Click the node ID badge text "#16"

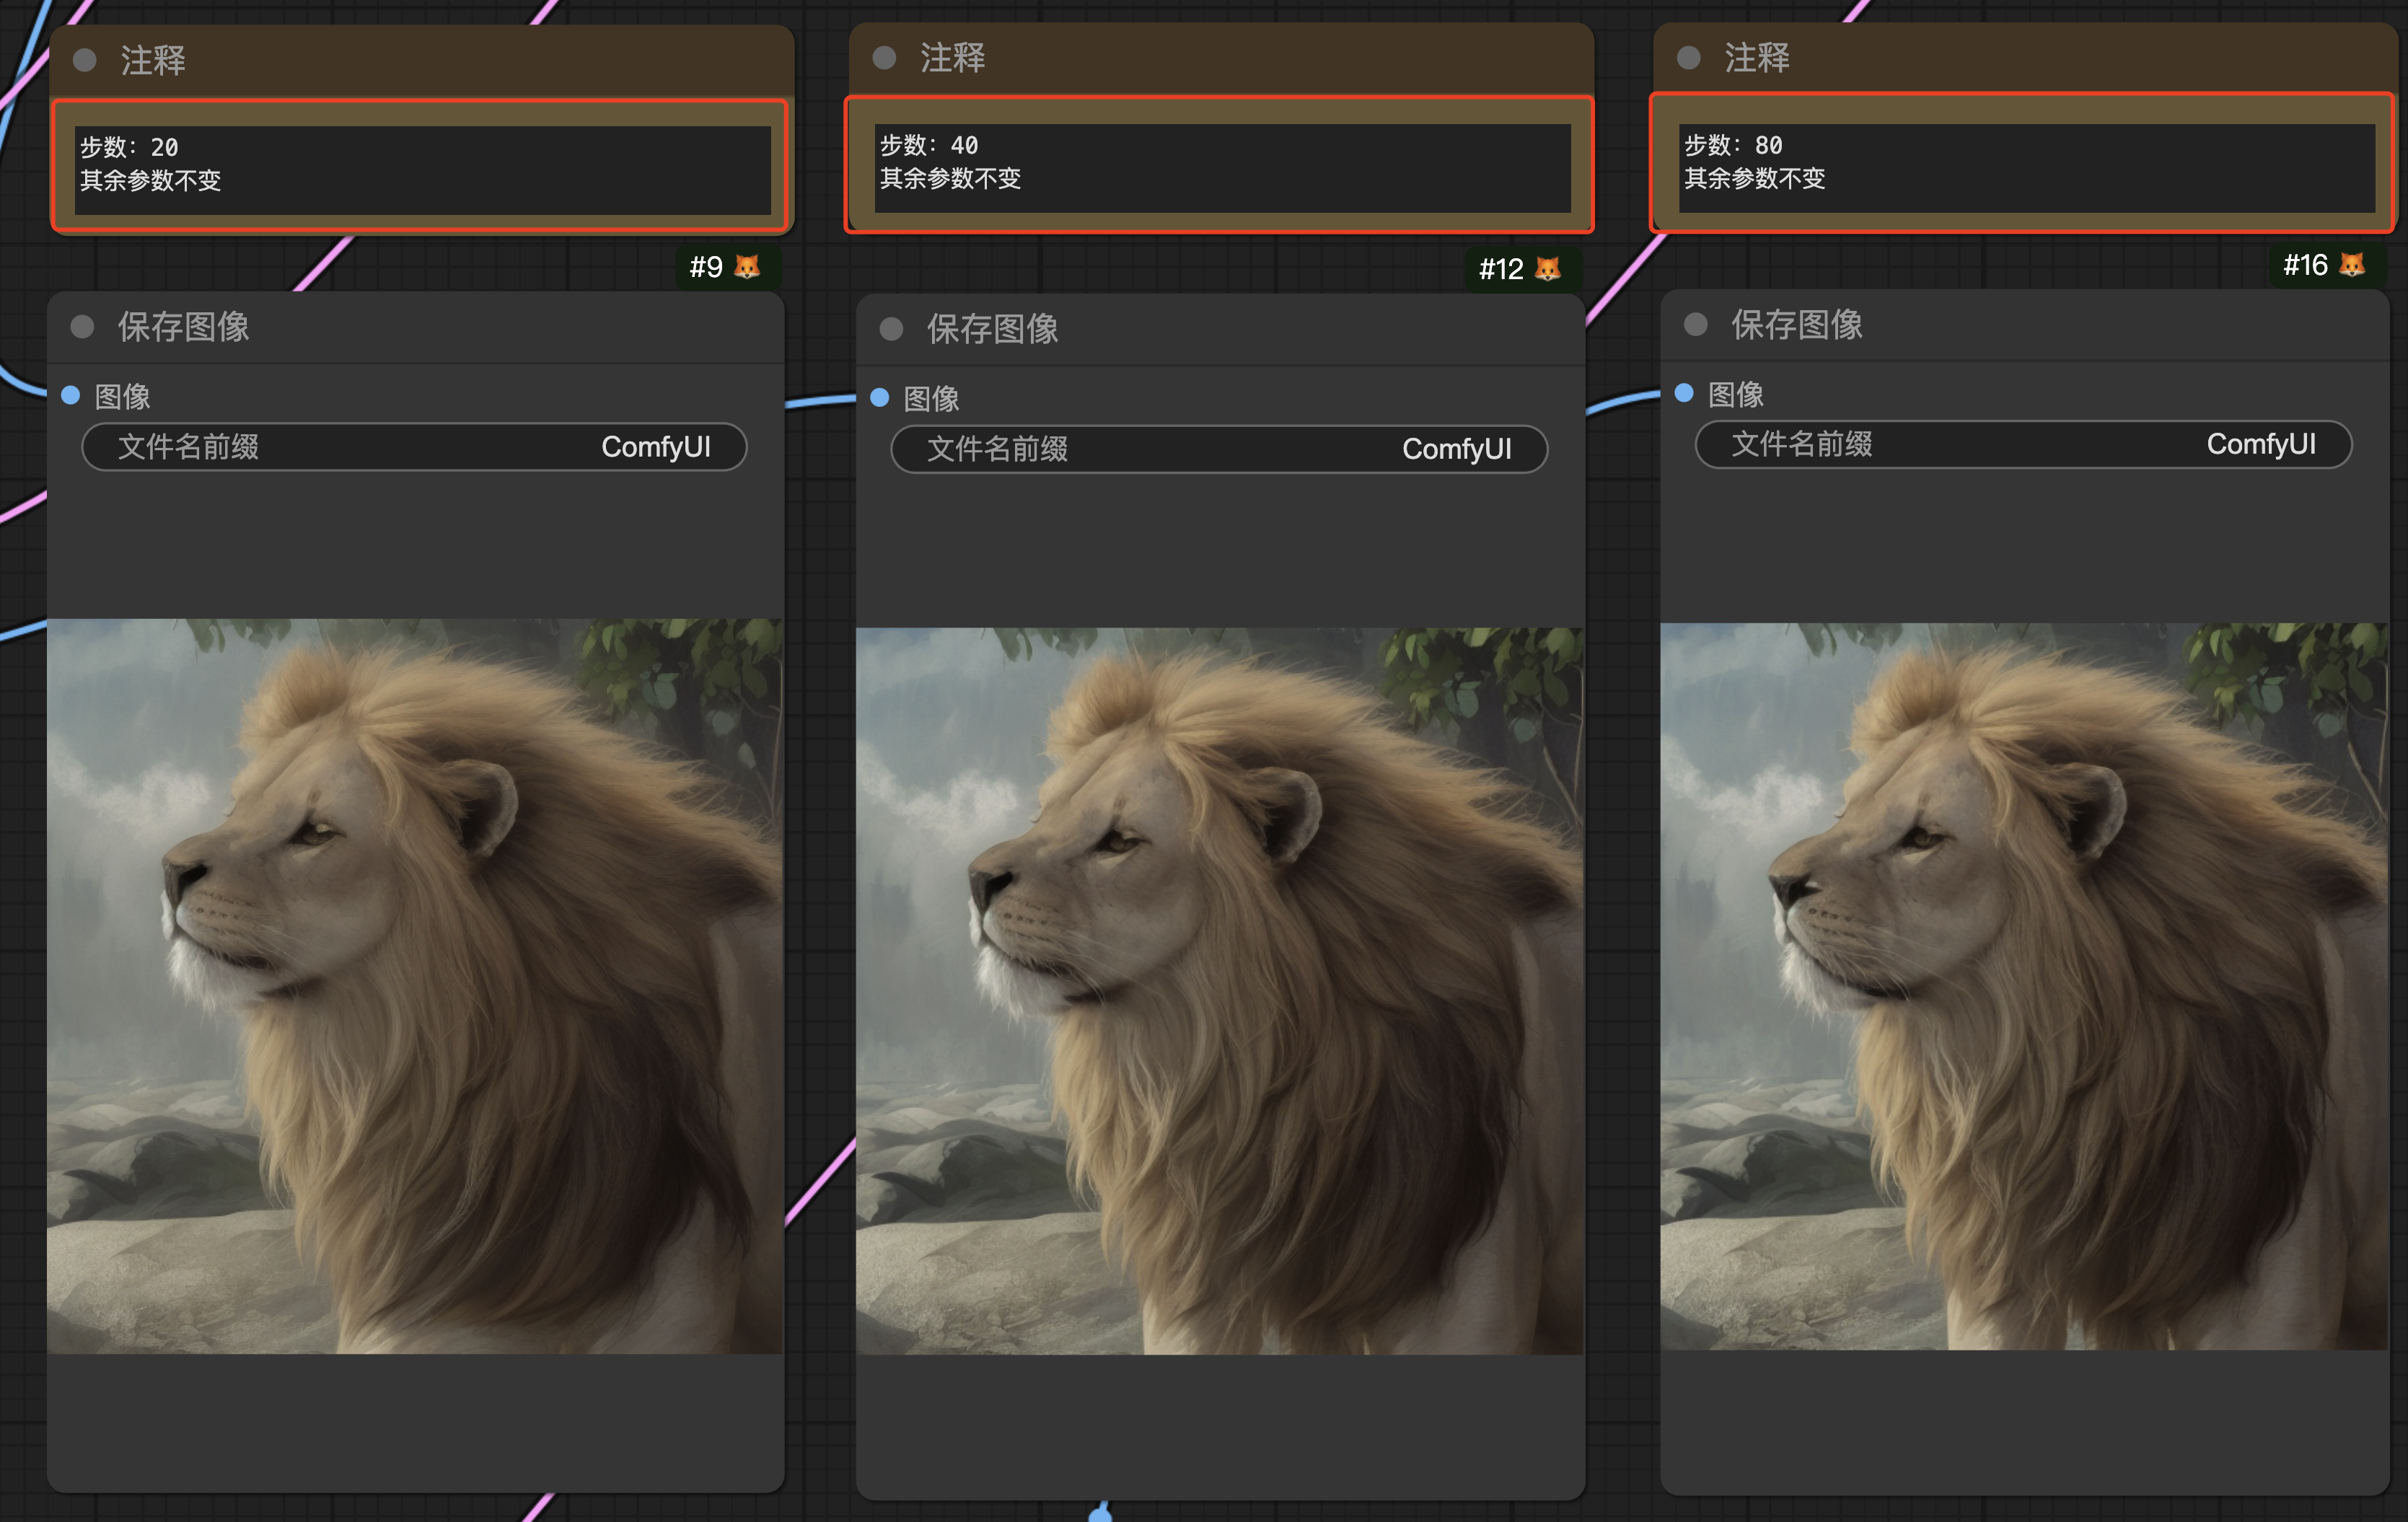point(2306,265)
